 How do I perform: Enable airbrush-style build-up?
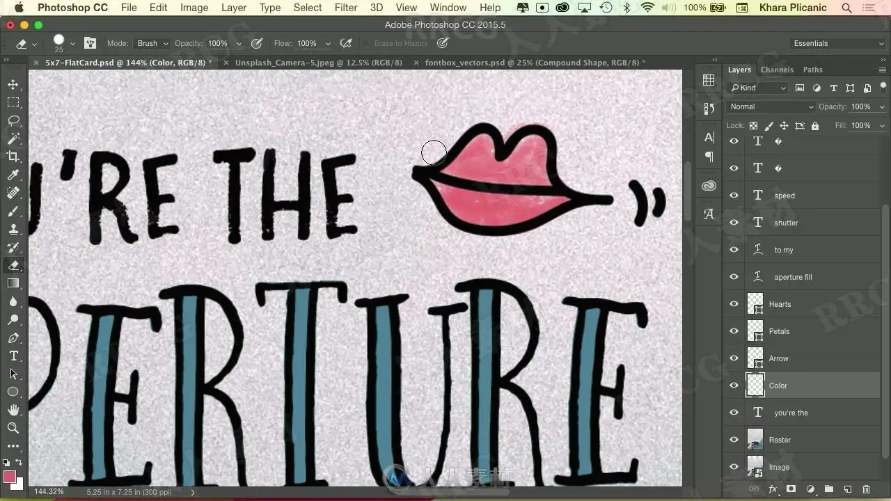tap(346, 43)
